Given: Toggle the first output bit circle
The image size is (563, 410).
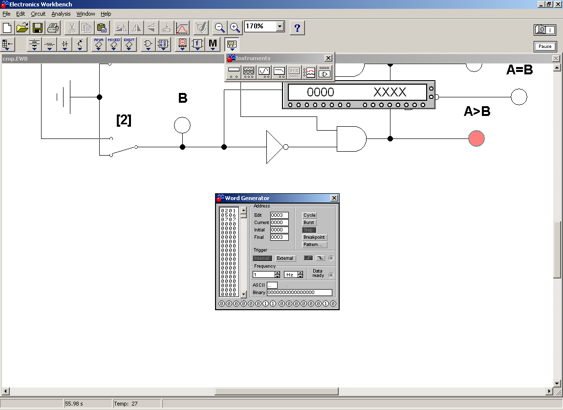Looking at the screenshot, I should pos(221,304).
